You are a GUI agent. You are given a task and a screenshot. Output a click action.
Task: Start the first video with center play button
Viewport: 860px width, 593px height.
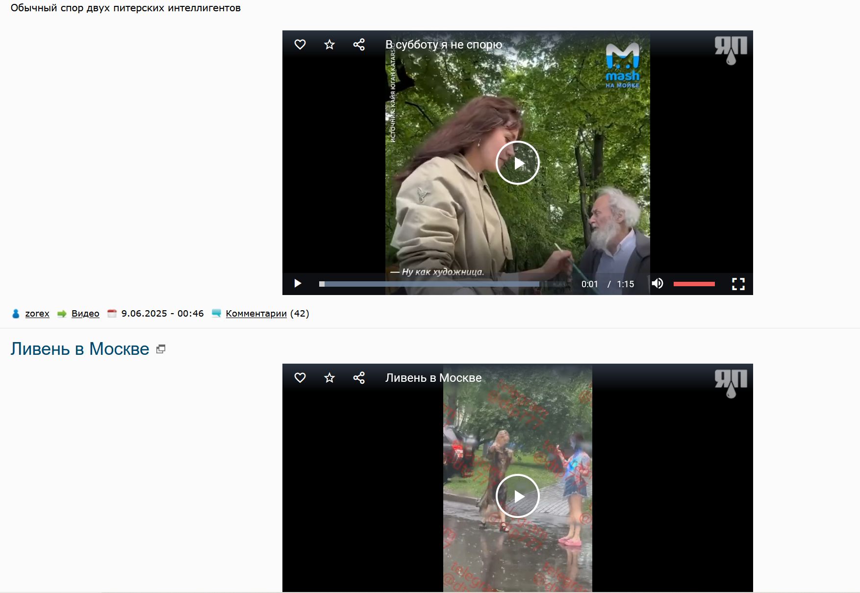pos(518,163)
